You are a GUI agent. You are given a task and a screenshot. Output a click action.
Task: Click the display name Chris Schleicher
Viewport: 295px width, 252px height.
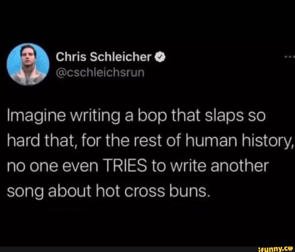coord(104,57)
